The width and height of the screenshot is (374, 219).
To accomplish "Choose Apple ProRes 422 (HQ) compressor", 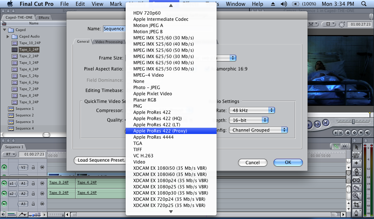I will point(171,118).
